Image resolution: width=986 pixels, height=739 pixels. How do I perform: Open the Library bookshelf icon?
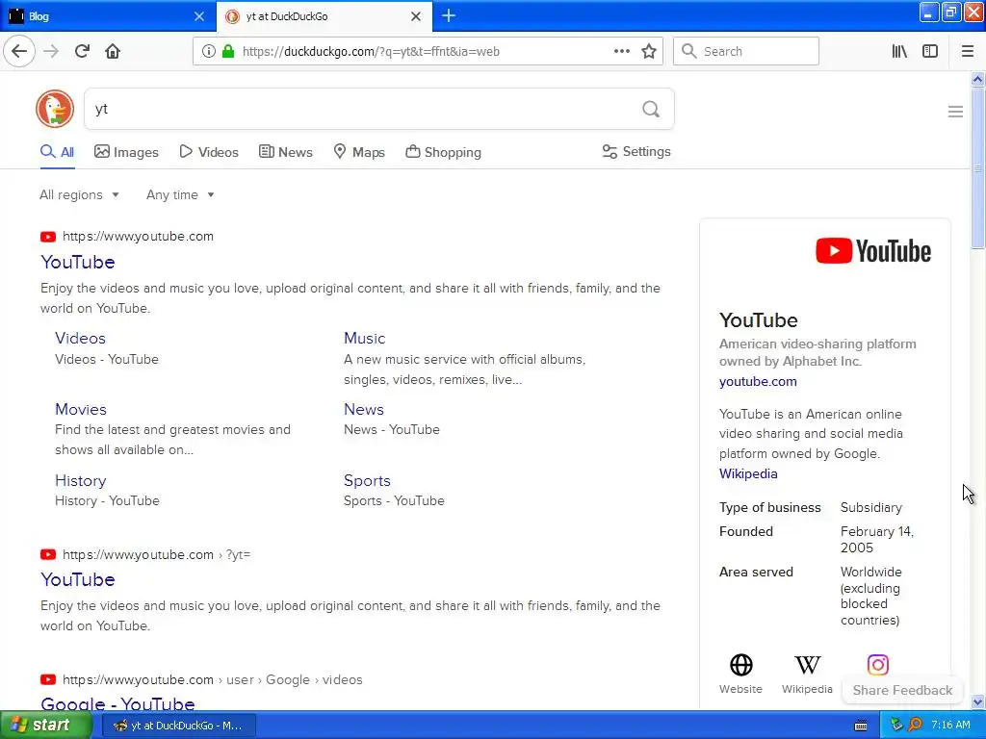click(899, 51)
